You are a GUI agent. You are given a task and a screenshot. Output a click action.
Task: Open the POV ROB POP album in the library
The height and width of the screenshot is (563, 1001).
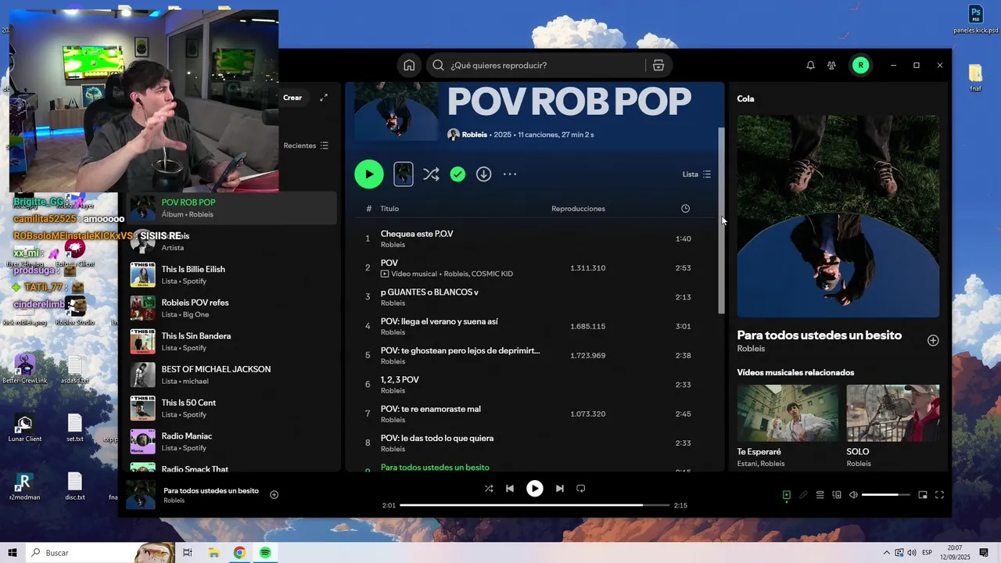click(231, 208)
